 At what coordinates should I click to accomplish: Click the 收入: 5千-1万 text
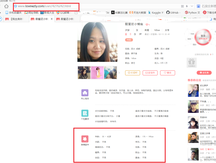[x=161, y=63]
